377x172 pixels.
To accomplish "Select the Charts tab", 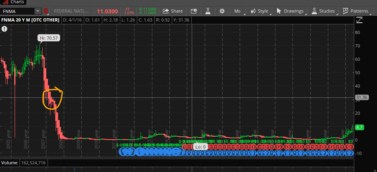I will pos(15,2).
